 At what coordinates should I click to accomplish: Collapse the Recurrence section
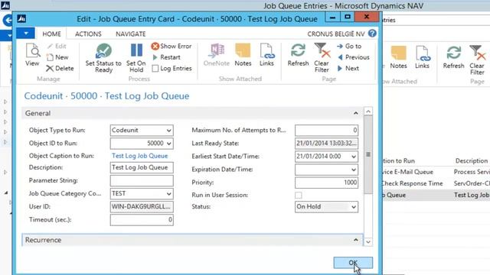click(x=355, y=240)
